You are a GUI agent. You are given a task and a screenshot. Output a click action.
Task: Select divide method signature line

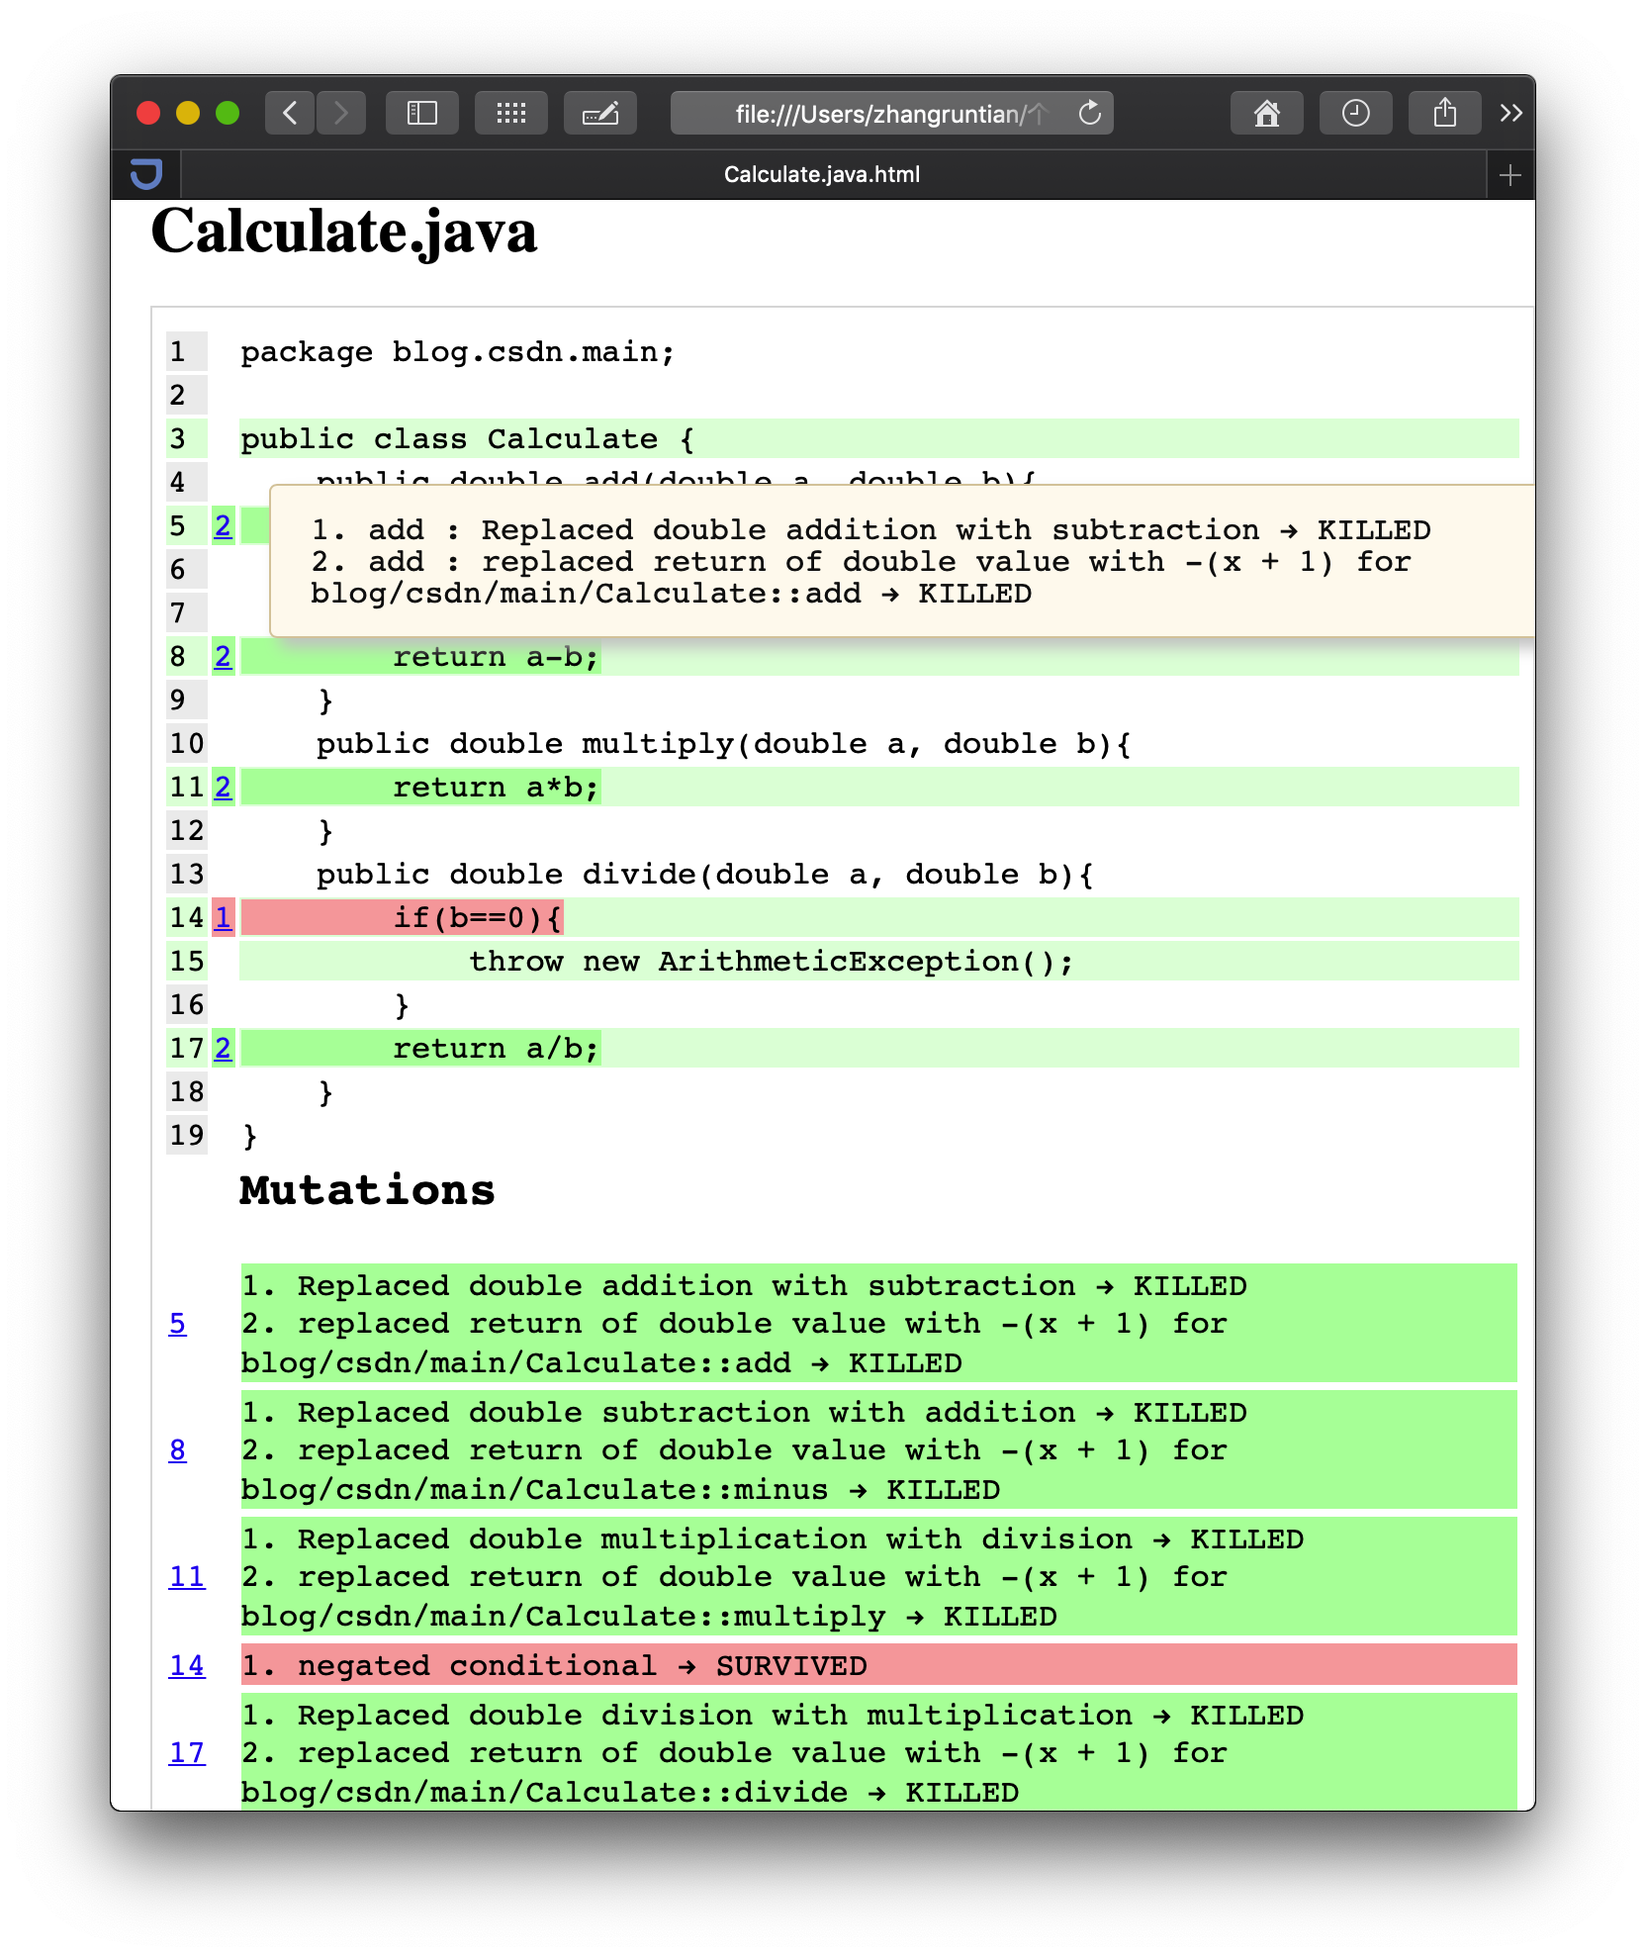704,874
